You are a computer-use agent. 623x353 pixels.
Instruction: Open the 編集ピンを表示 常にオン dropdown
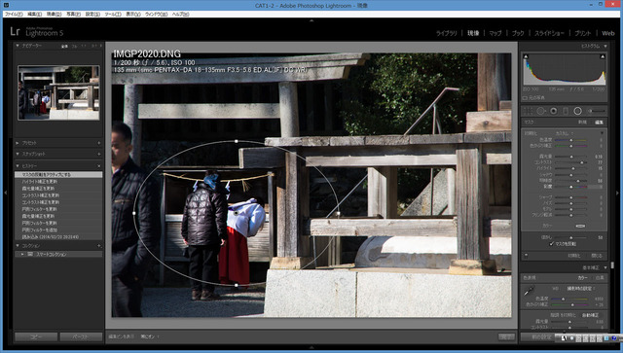click(150, 336)
